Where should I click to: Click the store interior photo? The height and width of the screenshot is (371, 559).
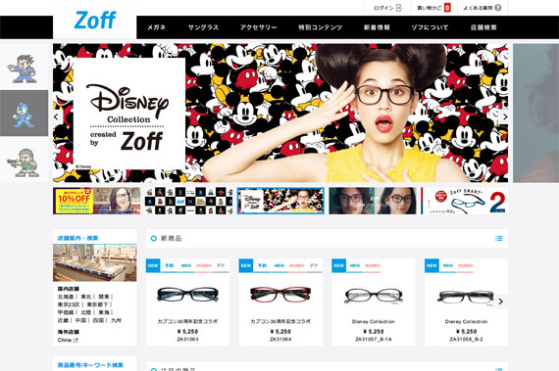point(95,263)
